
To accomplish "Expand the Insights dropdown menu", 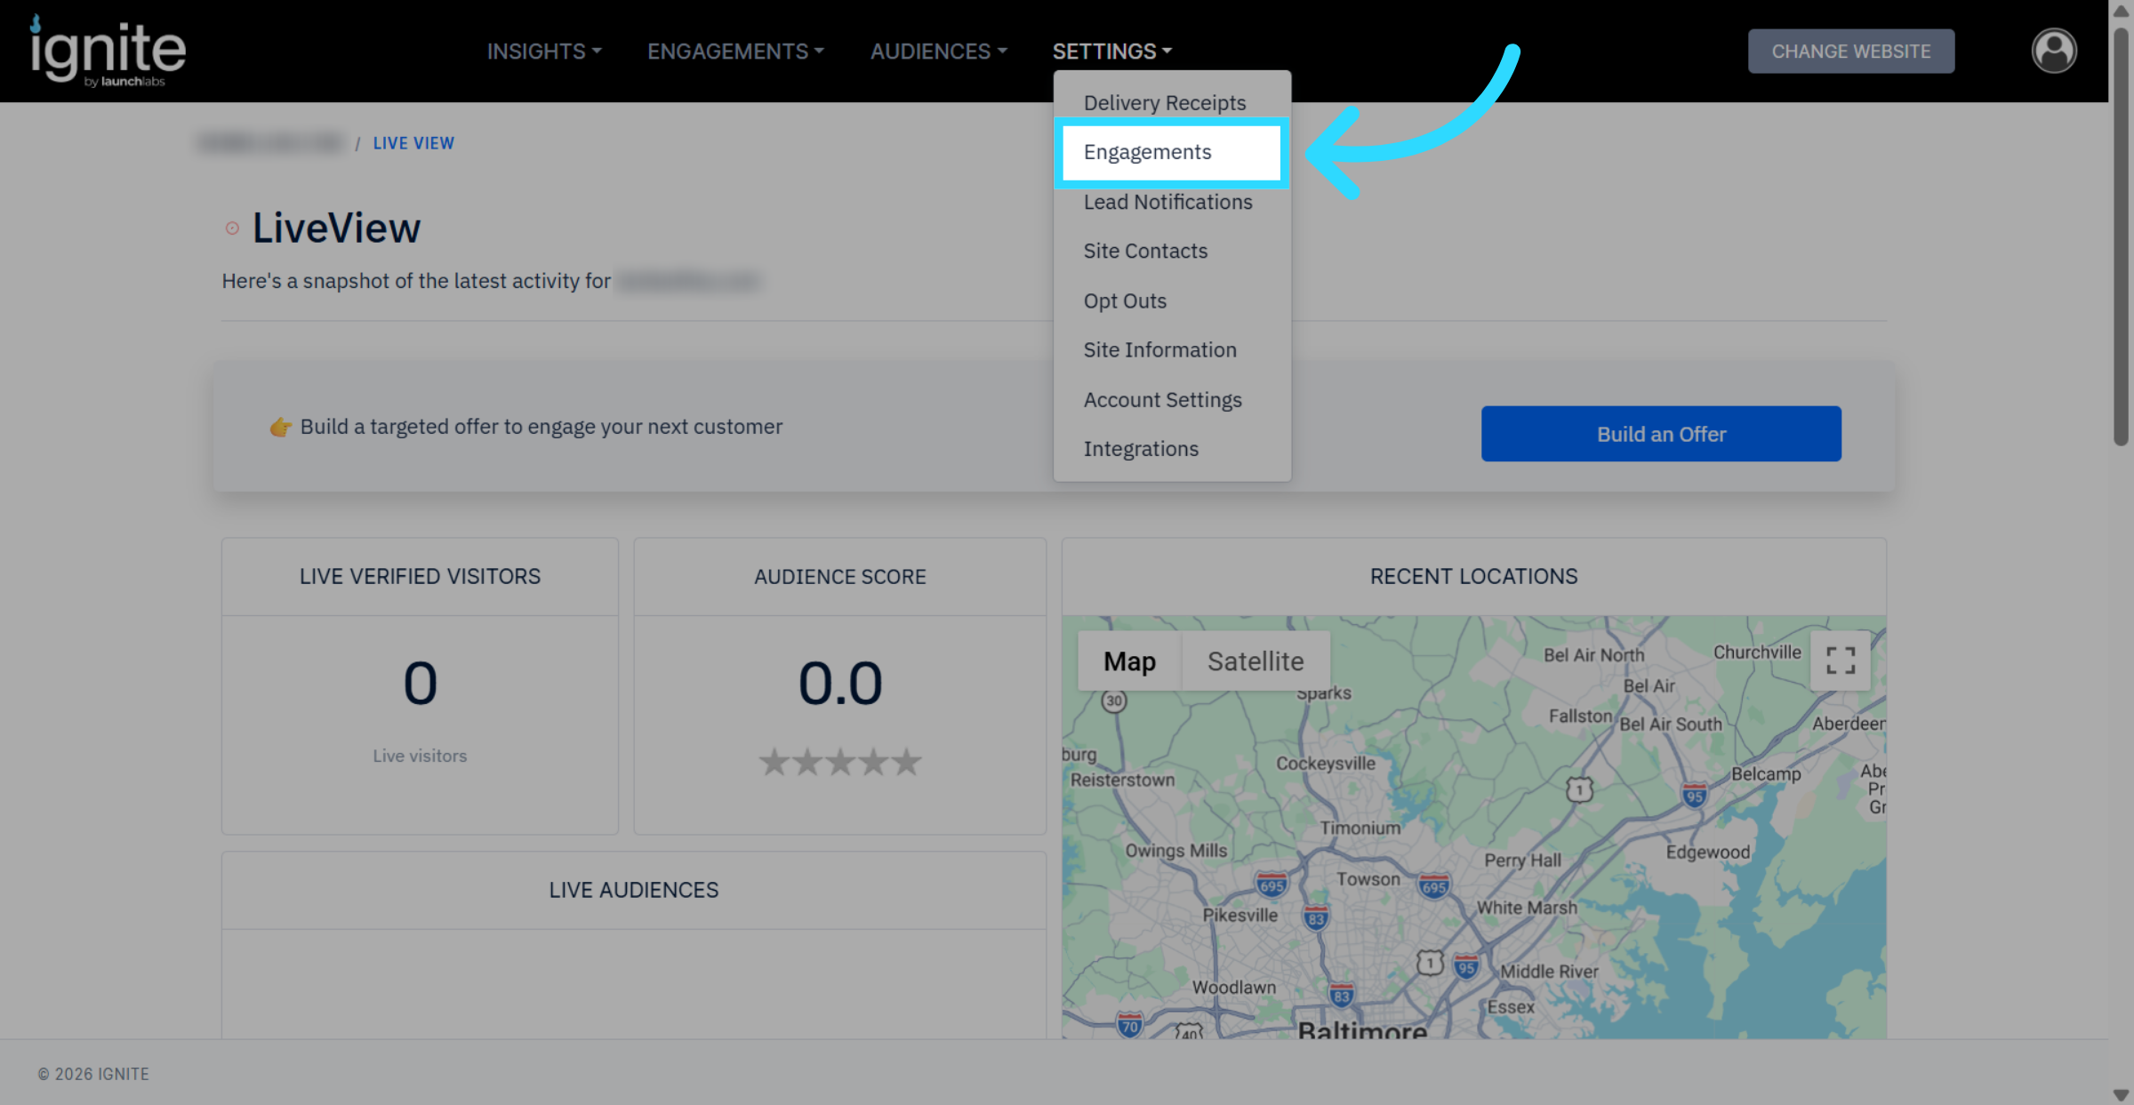I will click(x=544, y=52).
